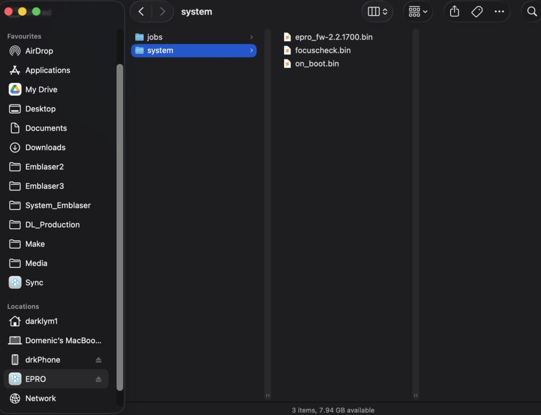The width and height of the screenshot is (541, 415).
Task: Select the epro_fw-2.2.1700.bin file
Action: pyautogui.click(x=333, y=37)
